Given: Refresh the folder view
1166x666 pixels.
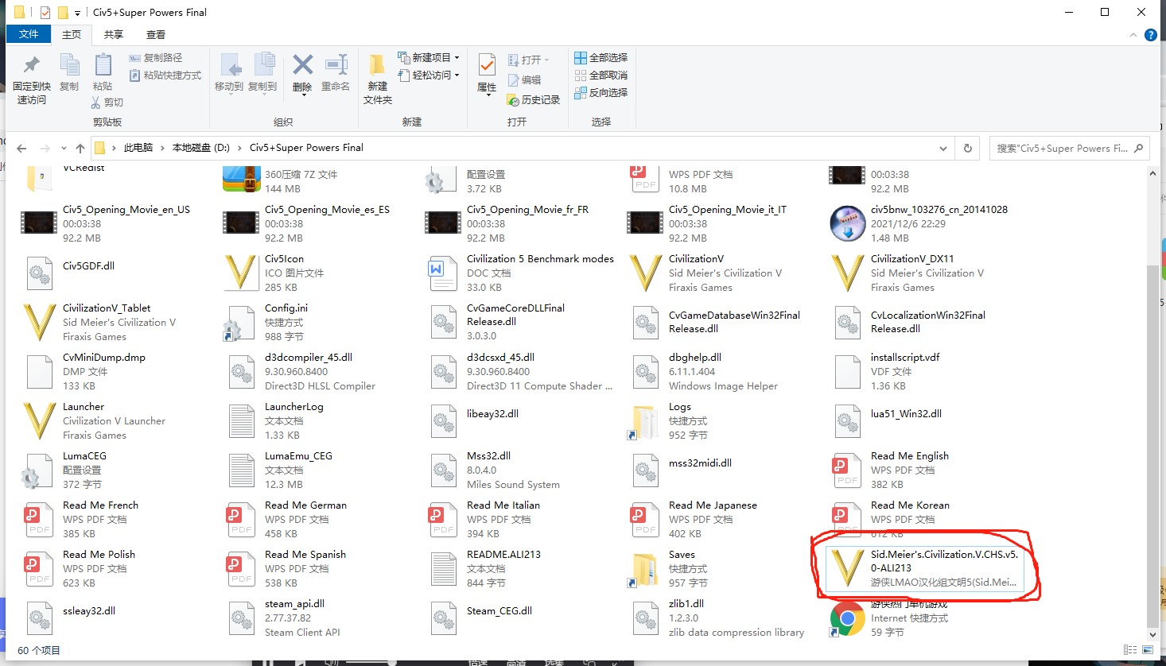Looking at the screenshot, I should point(968,149).
